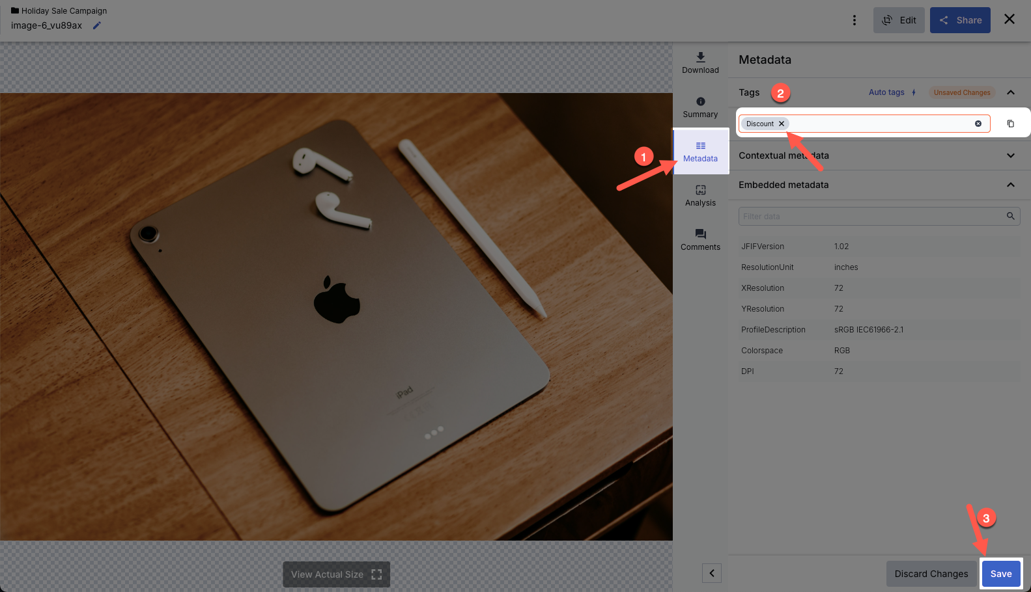The image size is (1031, 592).
Task: Clear all tags in tags field
Action: 978,124
